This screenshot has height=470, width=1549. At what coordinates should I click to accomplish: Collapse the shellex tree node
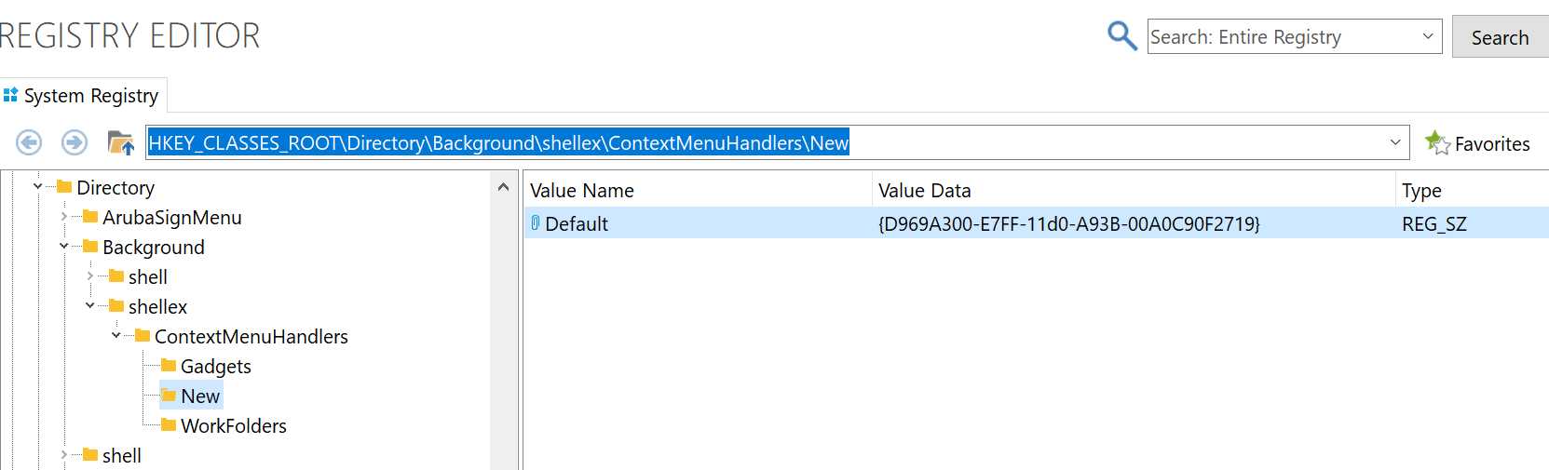(89, 306)
